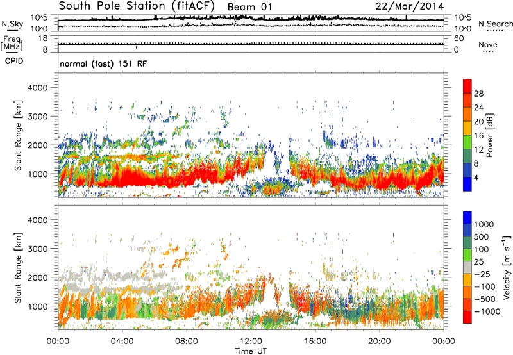Image resolution: width=513 pixels, height=355 pixels.
Task: Select the N.Sky legend label
Action: [12, 24]
